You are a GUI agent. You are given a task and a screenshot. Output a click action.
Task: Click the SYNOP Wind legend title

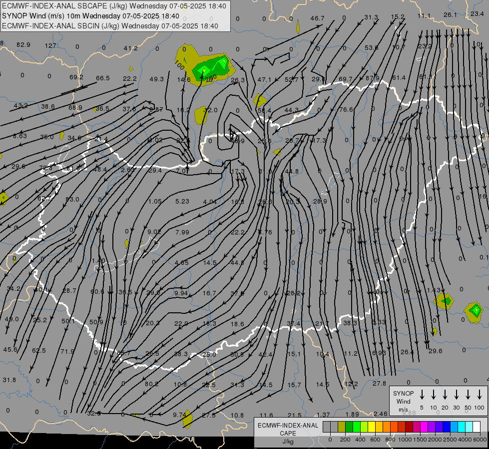[403, 401]
